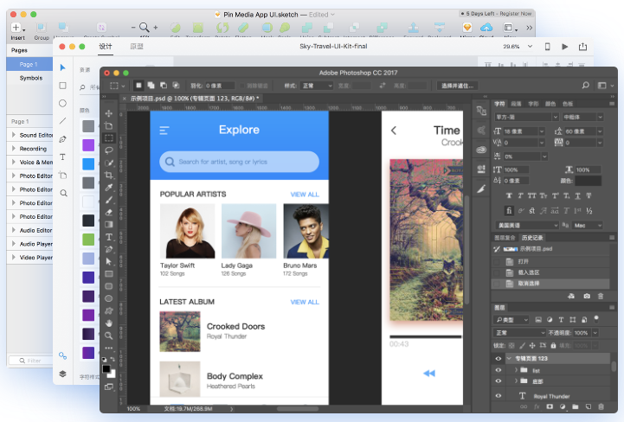Select the Ellipse tool in Sky-Travel window sidebar
The image size is (624, 422).
pyautogui.click(x=62, y=104)
